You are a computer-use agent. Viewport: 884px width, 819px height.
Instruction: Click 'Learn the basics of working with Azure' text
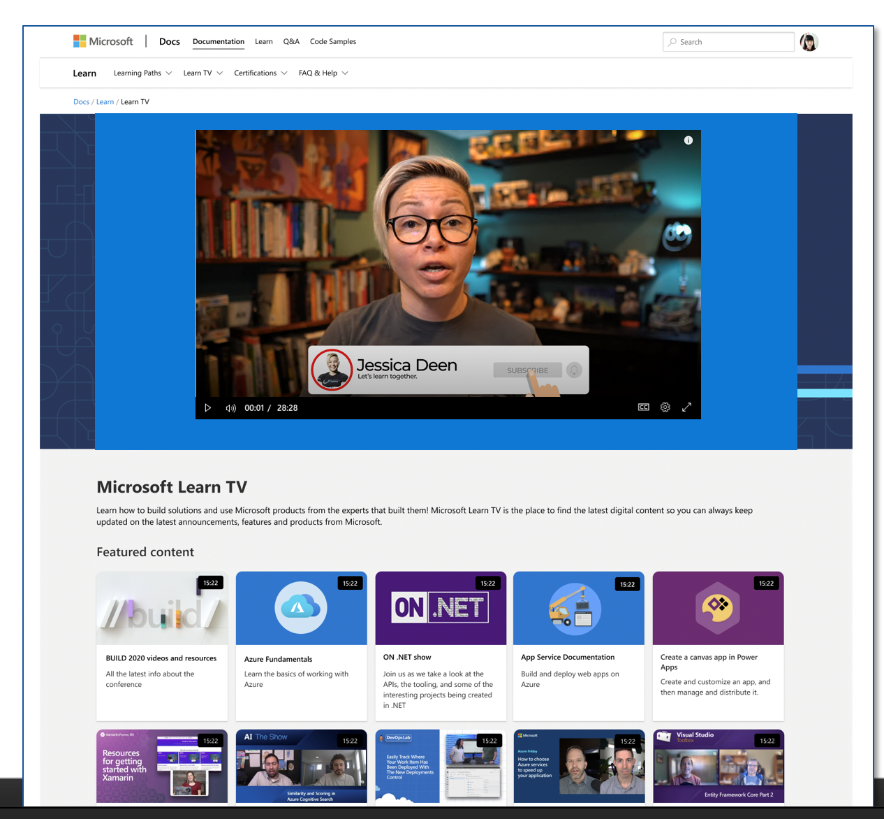[x=296, y=679]
